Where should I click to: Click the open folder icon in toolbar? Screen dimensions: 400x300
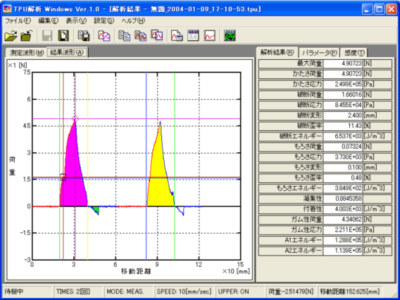11,36
